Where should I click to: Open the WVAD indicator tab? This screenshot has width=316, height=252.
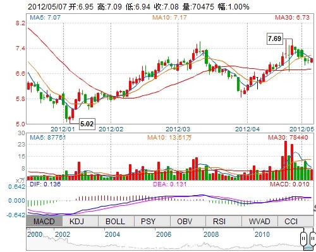pos(260,221)
